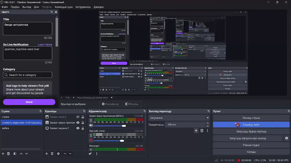The image size is (291, 163).
Task: Toggle visibility of Захват экрана 2
Action: 78,128
